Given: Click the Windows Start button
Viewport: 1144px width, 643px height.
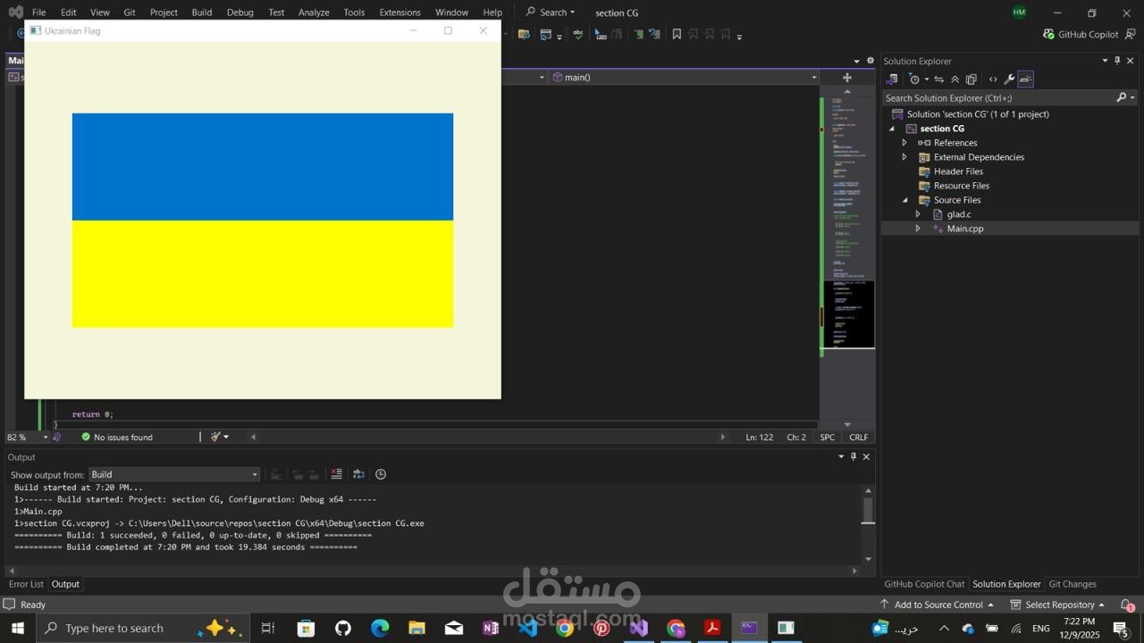Looking at the screenshot, I should 18,628.
